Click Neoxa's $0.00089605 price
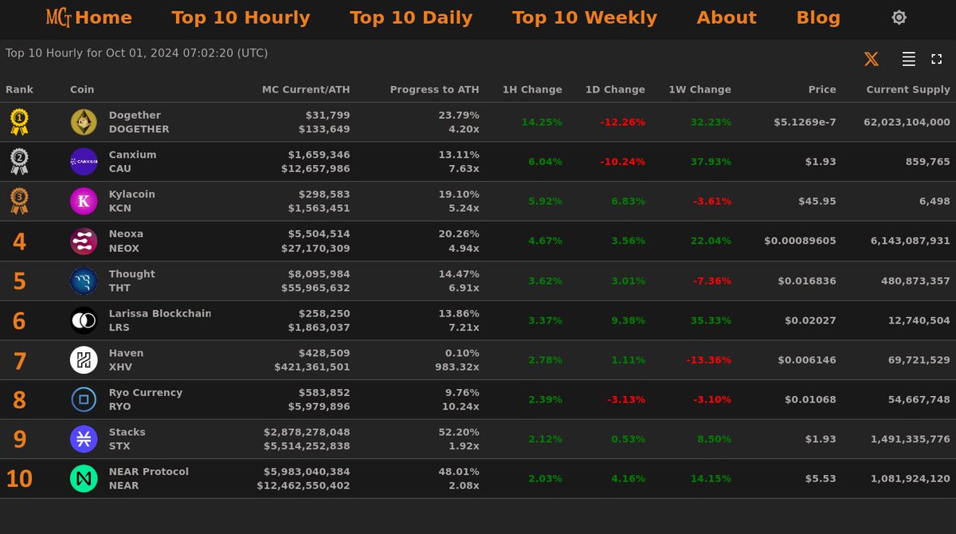 pyautogui.click(x=800, y=241)
